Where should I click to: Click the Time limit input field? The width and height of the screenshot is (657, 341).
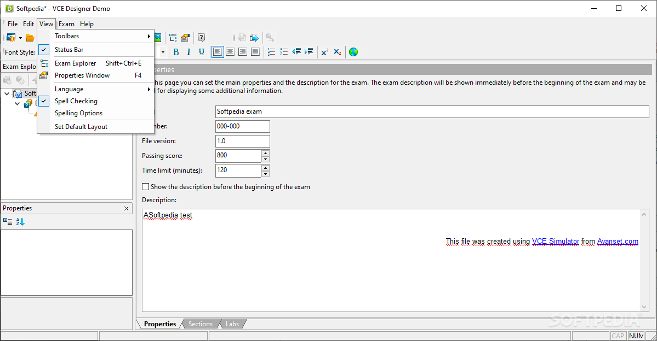tap(238, 170)
